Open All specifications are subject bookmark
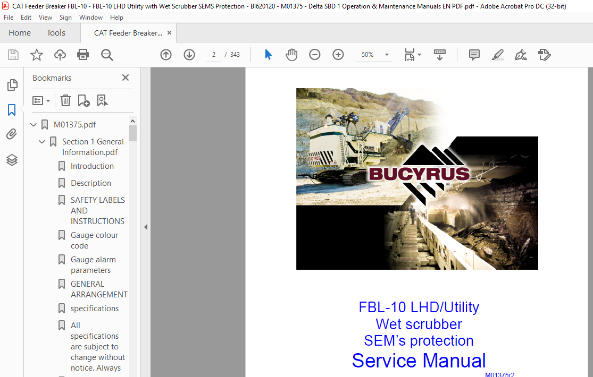This screenshot has width=593, height=377. point(97,346)
